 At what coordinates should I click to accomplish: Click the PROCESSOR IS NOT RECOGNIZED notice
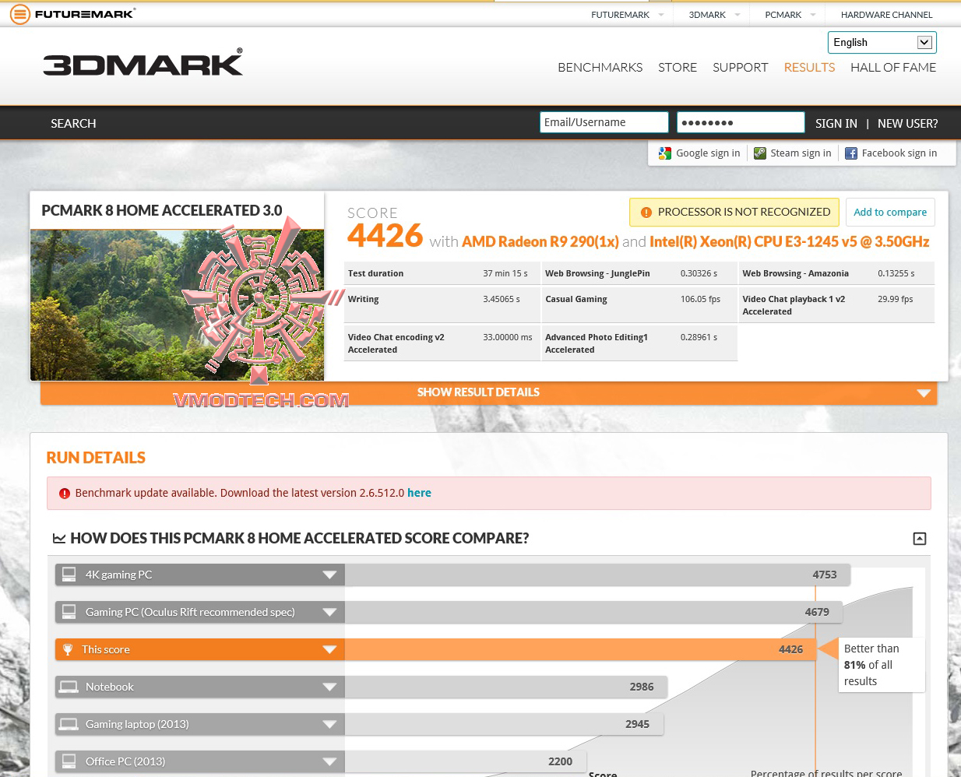[x=734, y=213]
